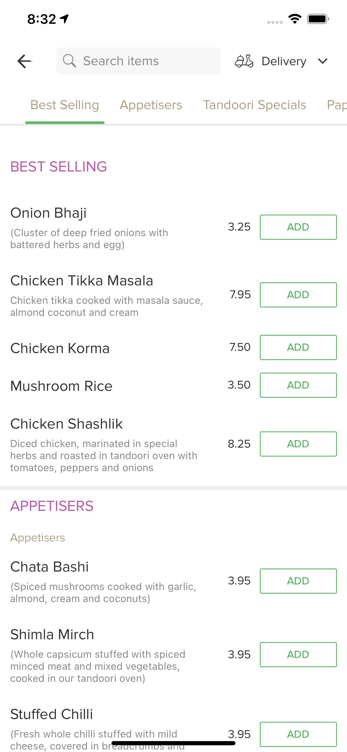The width and height of the screenshot is (347, 752).
Task: Switch to the Tandoori Specials tab
Action: click(255, 105)
